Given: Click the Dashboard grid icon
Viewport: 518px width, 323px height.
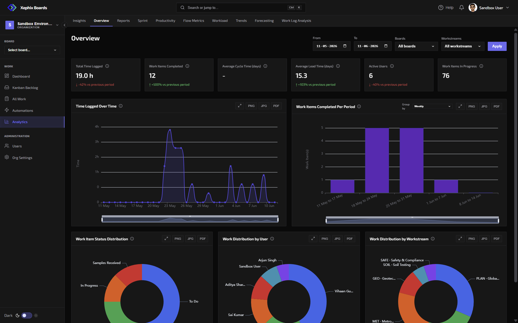Looking at the screenshot, I should tap(7, 76).
